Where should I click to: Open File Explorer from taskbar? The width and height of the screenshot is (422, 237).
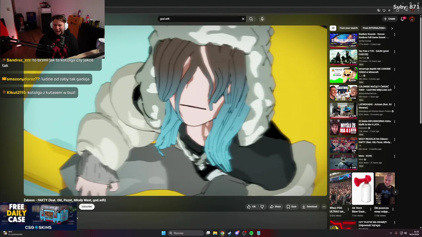pyautogui.click(x=215, y=233)
